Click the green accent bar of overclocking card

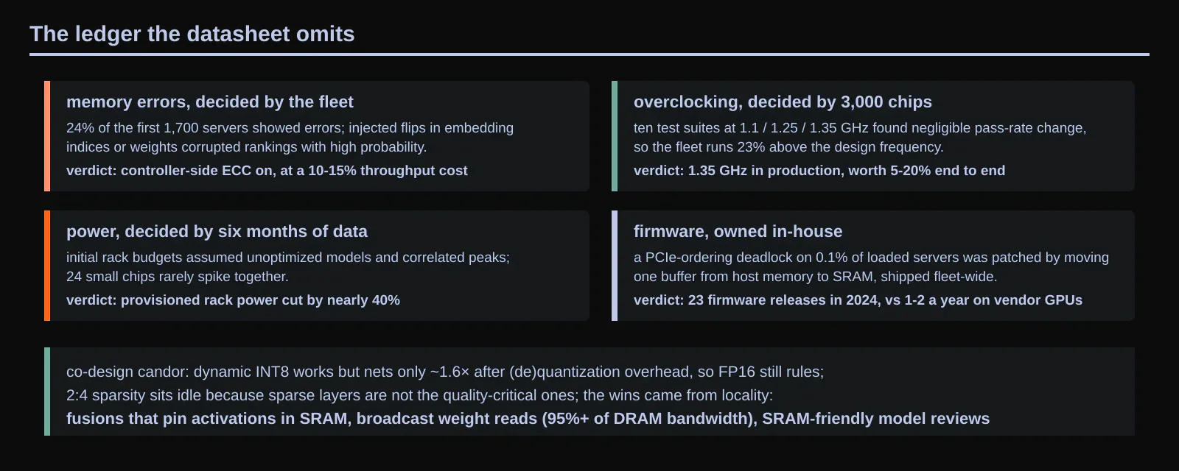coord(615,136)
